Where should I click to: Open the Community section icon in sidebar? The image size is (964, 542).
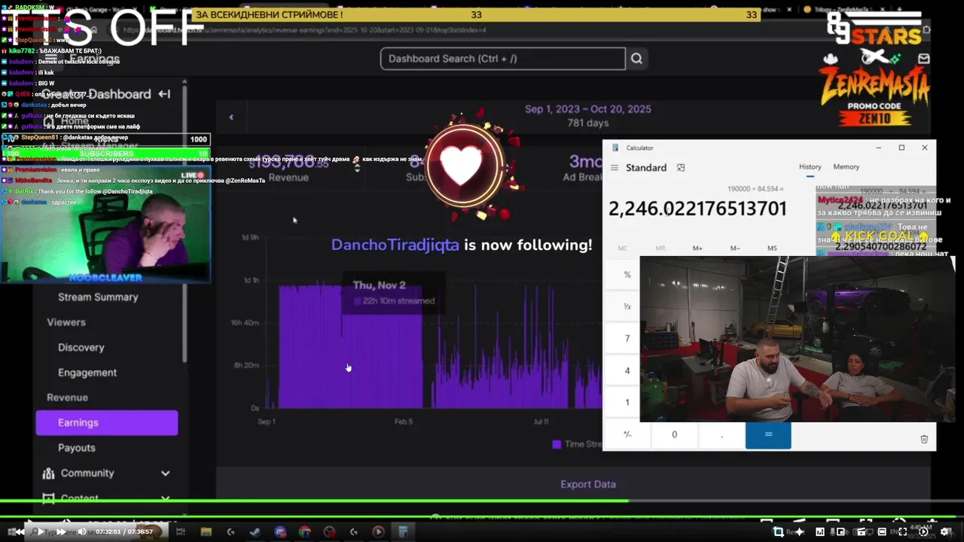[49, 473]
